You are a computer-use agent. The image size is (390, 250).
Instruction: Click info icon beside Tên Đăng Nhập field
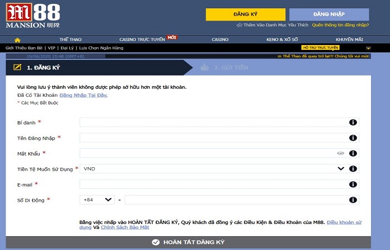(353, 138)
